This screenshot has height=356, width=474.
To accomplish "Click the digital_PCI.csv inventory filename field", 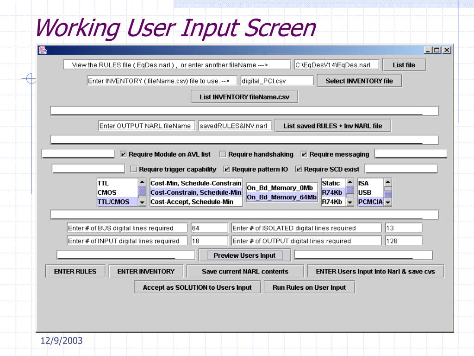I will point(277,81).
